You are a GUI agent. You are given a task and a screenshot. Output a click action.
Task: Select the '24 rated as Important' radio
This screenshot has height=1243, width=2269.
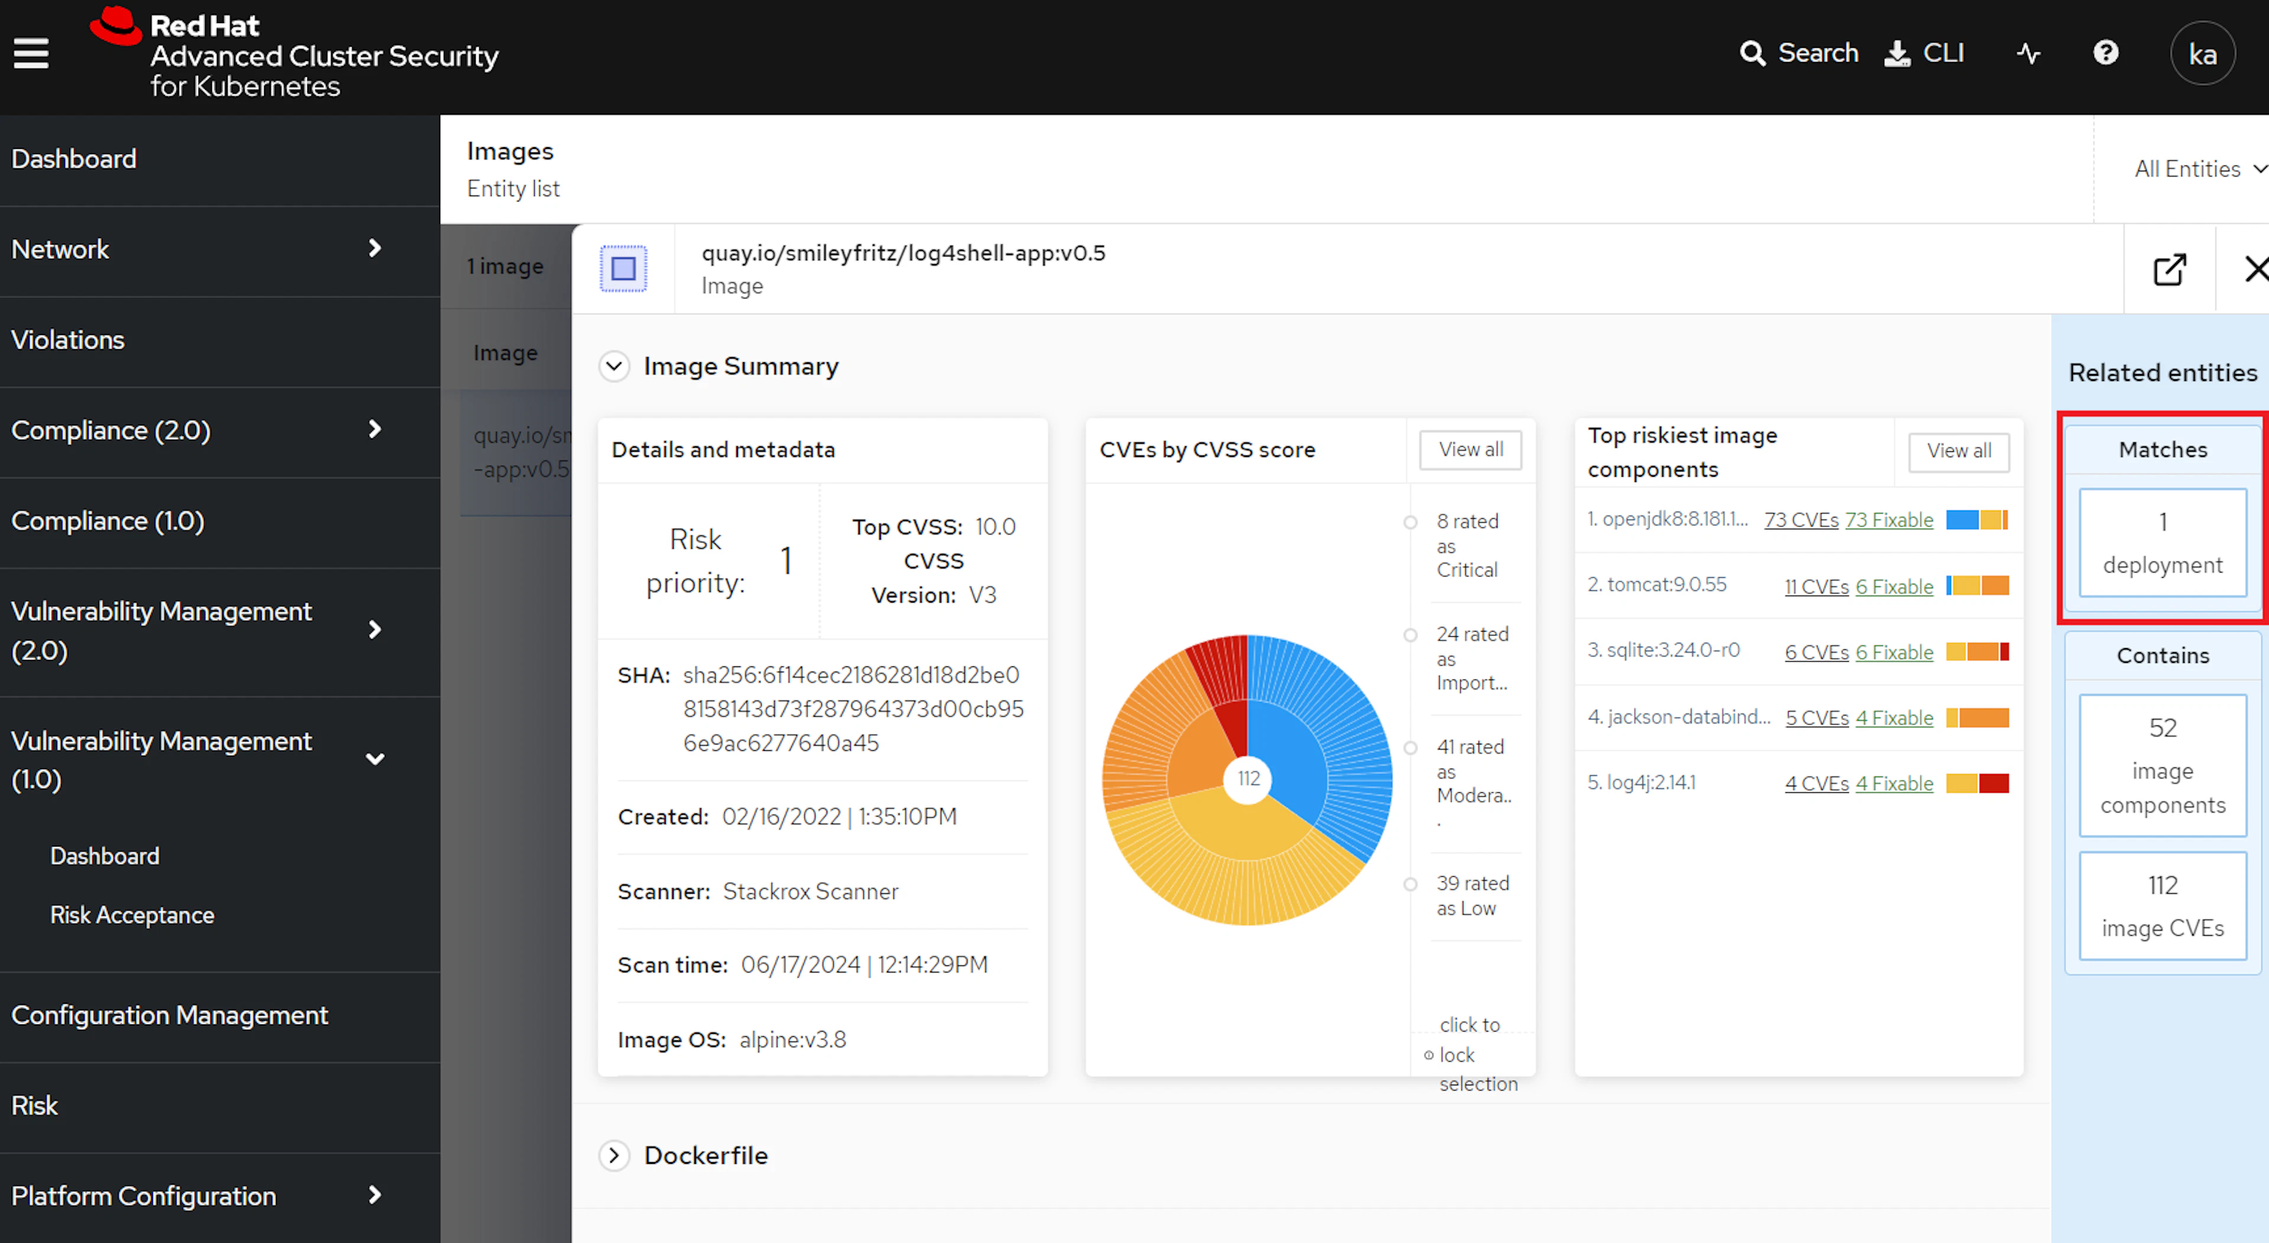click(1410, 635)
